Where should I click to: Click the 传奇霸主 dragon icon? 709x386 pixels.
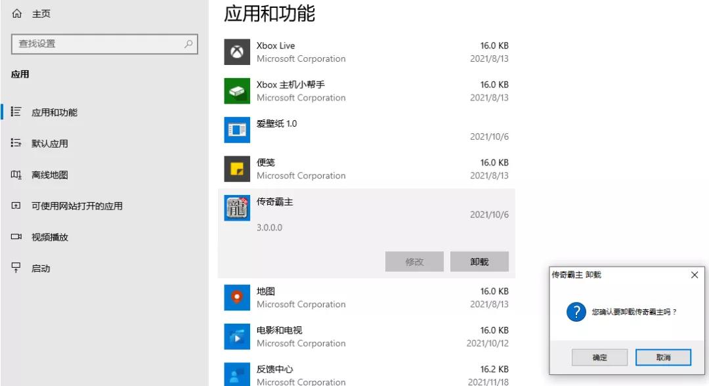(236, 207)
